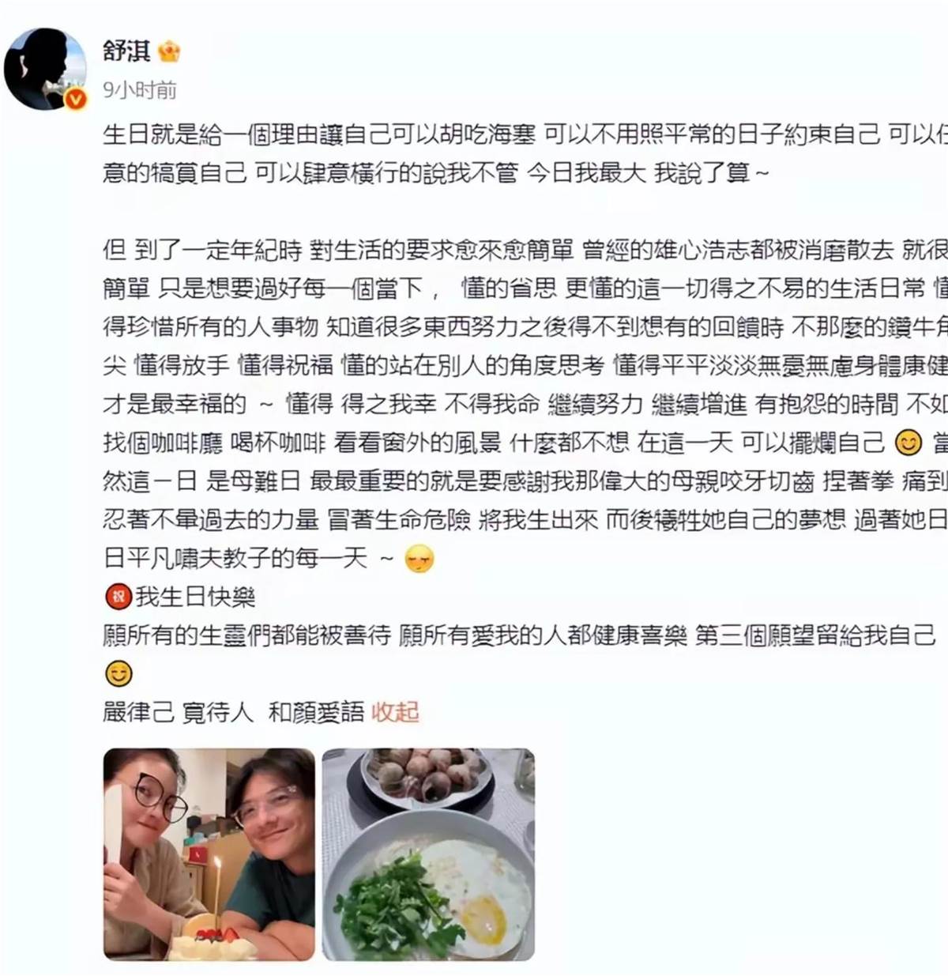Image resolution: width=948 pixels, height=976 pixels.
Task: Click the 9小时前 timestamp
Action: [x=140, y=90]
